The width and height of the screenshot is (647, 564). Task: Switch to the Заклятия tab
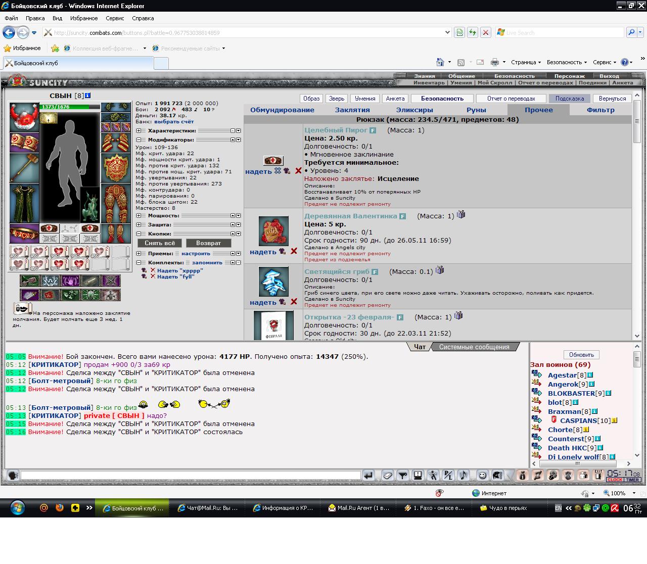coord(352,110)
